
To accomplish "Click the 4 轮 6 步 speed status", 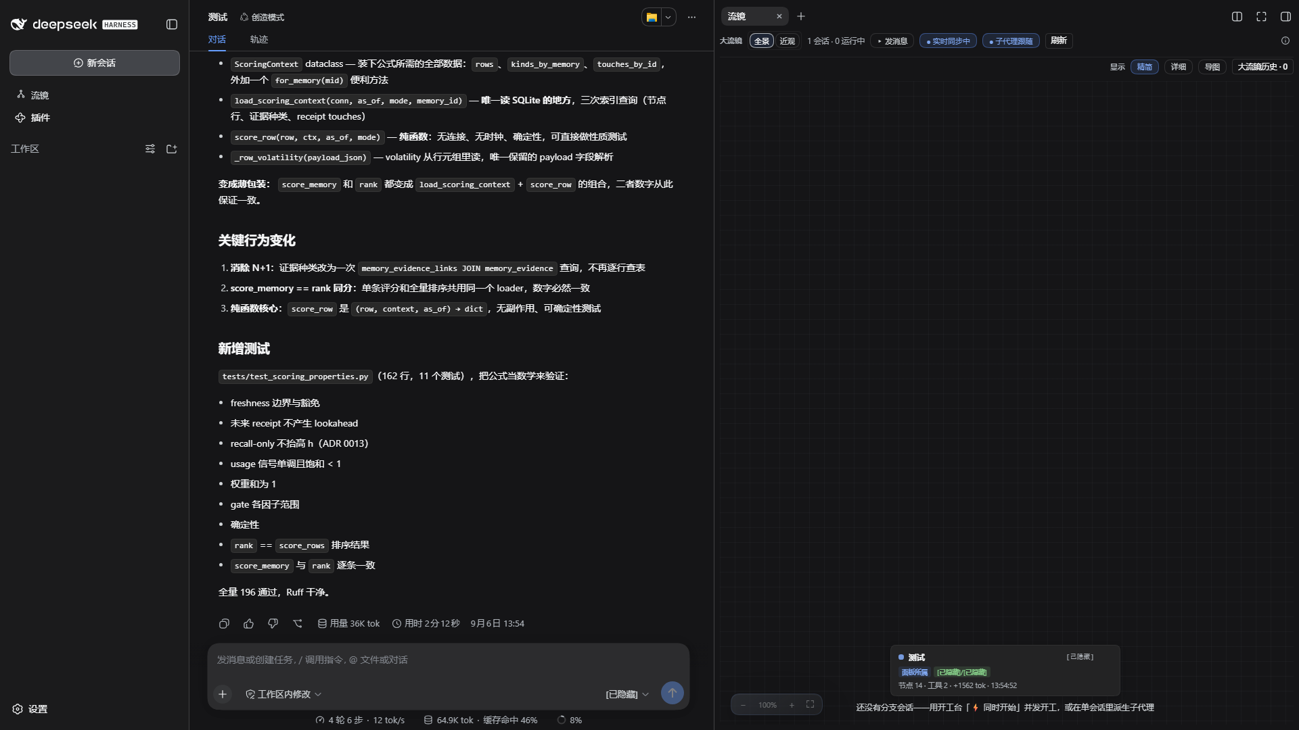I will coord(360,721).
